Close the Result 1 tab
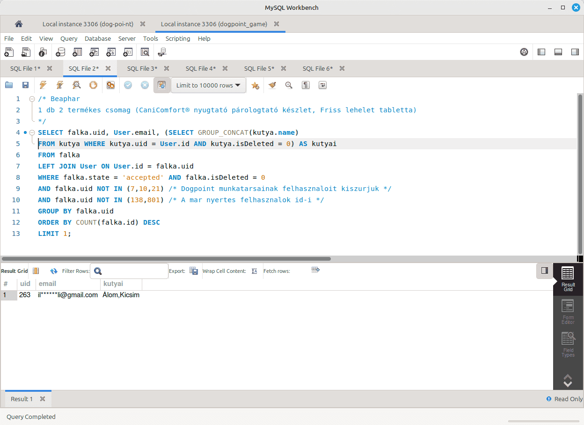This screenshot has height=425, width=584. pos(43,399)
